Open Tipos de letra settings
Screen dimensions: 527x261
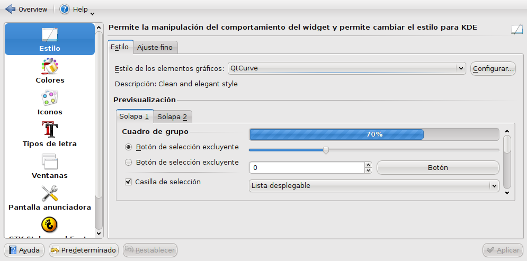pos(50,130)
